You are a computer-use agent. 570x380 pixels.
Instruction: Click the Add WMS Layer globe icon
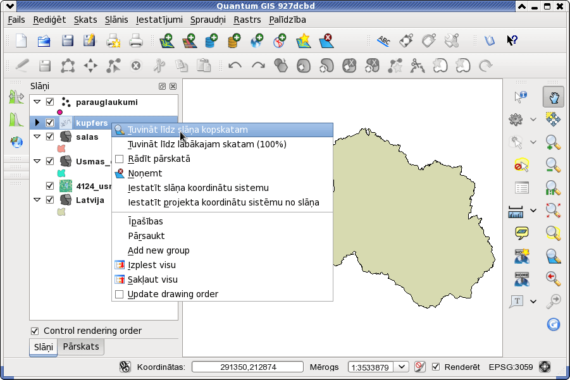257,40
